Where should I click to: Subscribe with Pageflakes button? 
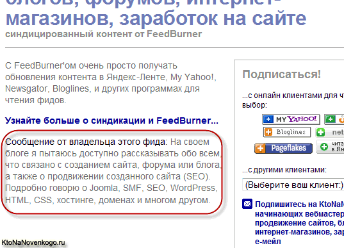pos(283,148)
